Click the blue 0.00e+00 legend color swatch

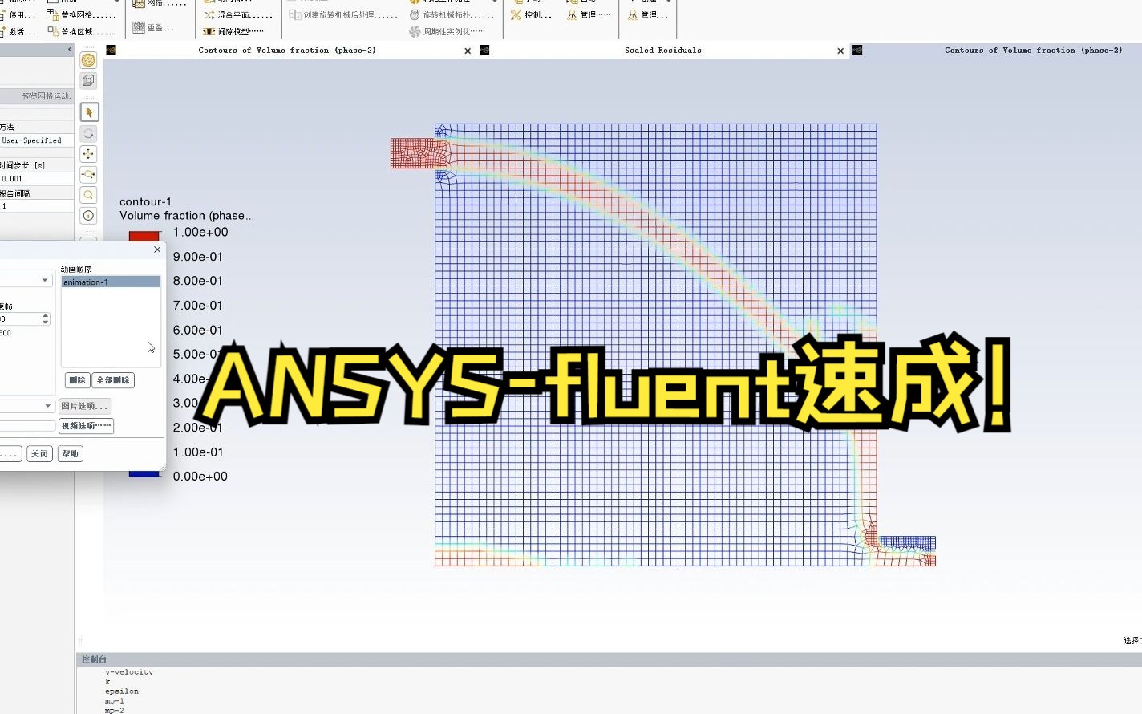(x=144, y=474)
